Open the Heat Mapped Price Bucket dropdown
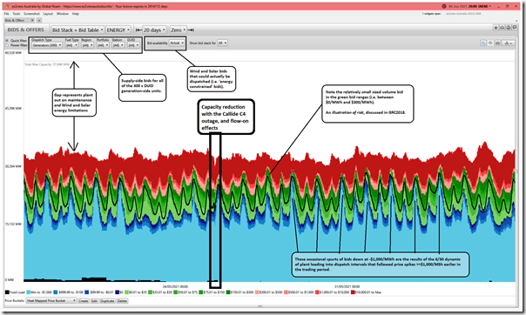 tap(51, 301)
